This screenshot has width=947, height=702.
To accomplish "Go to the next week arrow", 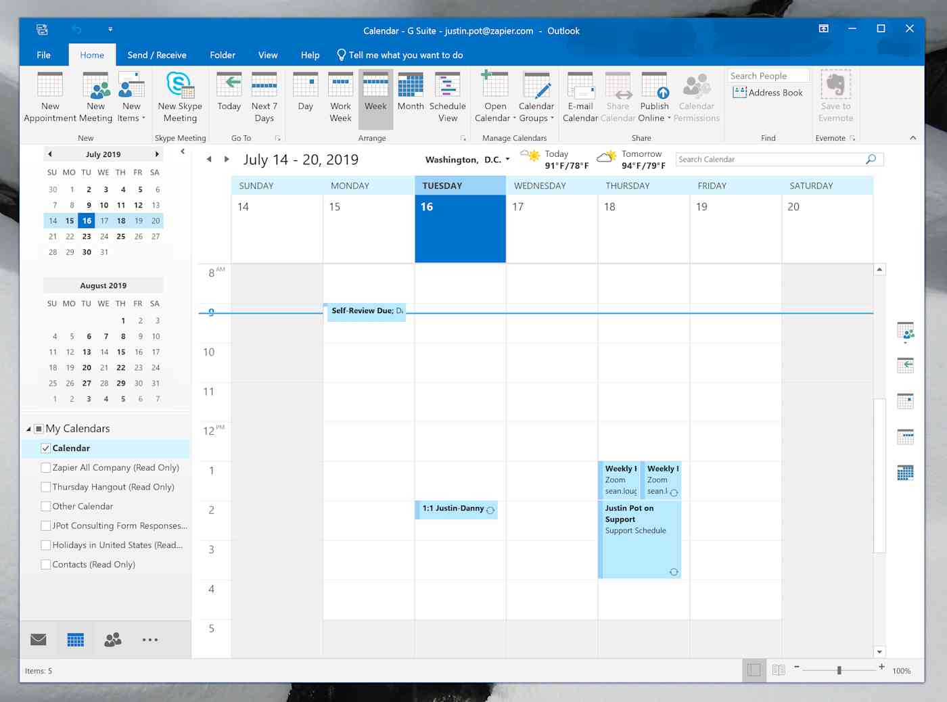I will click(227, 160).
